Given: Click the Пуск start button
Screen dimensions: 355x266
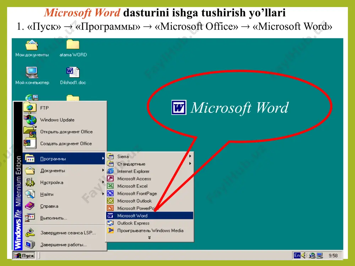Looking at the screenshot, I should pos(24,256).
